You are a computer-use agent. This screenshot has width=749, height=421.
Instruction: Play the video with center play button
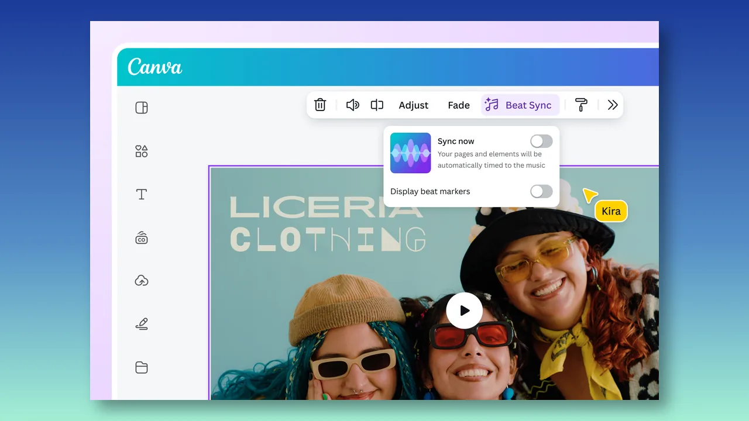(x=465, y=310)
